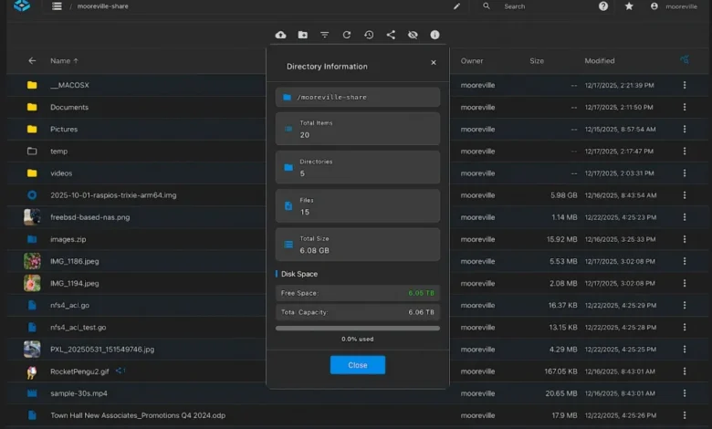Open the hamburger menu icon

57,6
